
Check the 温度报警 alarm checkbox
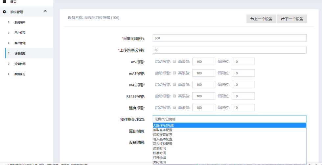click(x=174, y=108)
